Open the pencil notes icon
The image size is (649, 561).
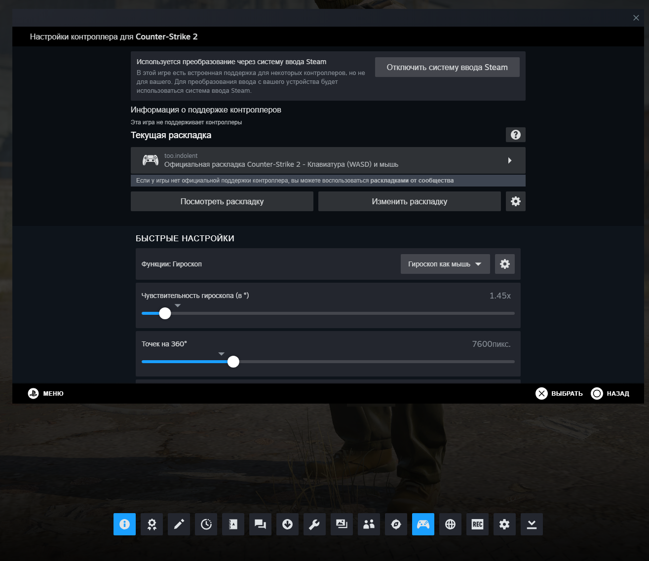tap(179, 524)
